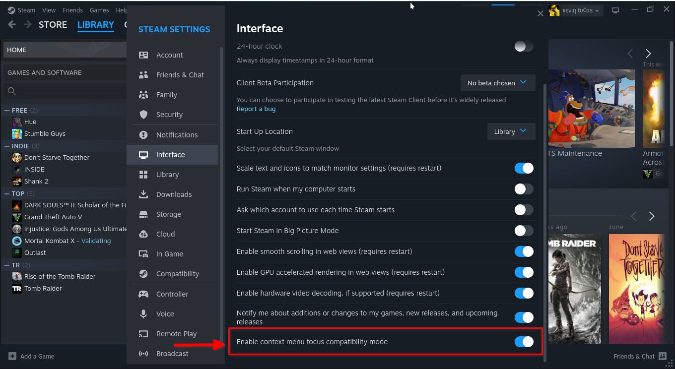Open the Start Up Location dropdown
This screenshot has width=675, height=369.
pos(511,131)
